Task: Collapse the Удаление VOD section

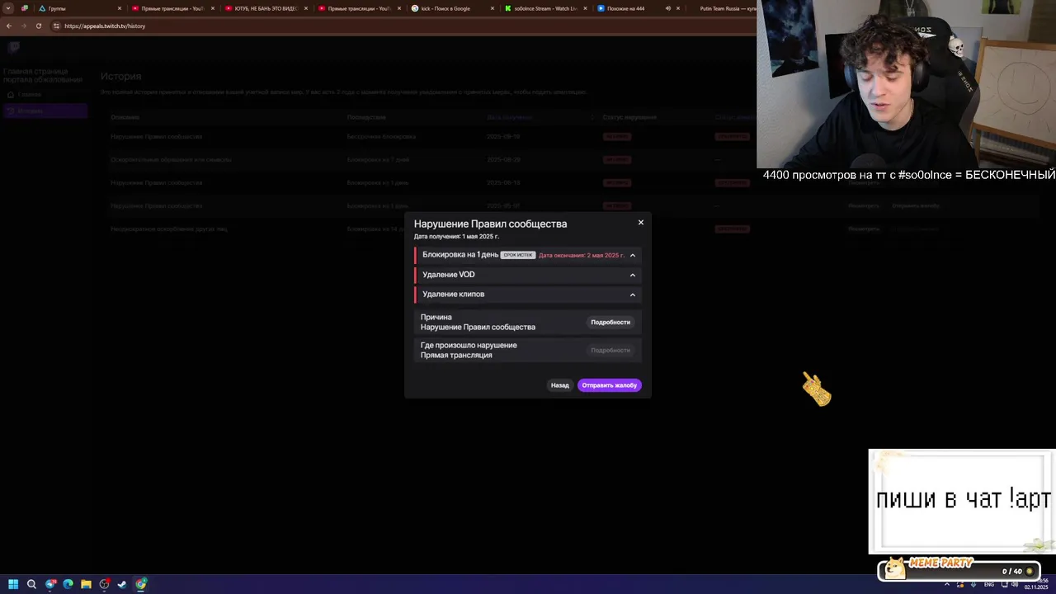Action: [x=633, y=275]
